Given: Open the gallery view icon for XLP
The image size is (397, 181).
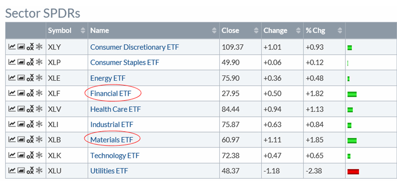Looking at the screenshot, I should tap(21, 62).
